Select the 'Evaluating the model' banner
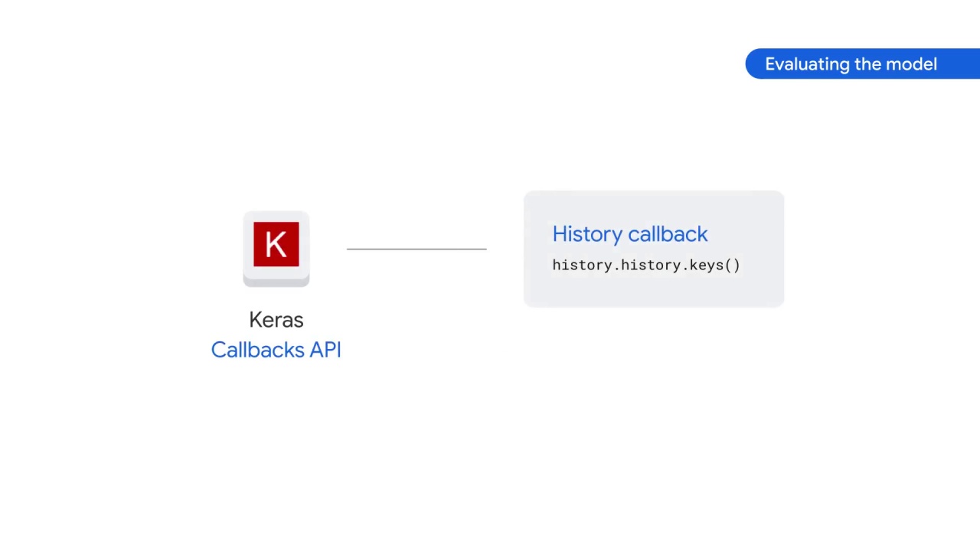The height and width of the screenshot is (551, 980). point(862,64)
